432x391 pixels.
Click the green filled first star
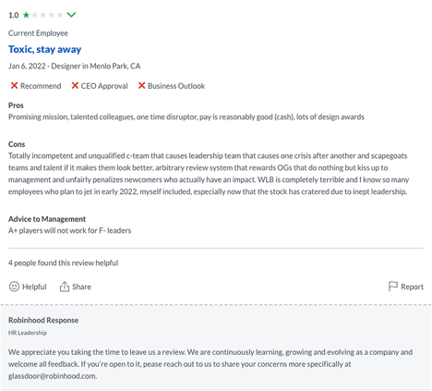pos(26,15)
